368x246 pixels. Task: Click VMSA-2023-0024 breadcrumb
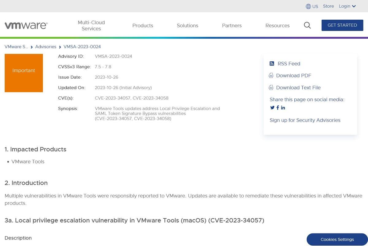82,47
